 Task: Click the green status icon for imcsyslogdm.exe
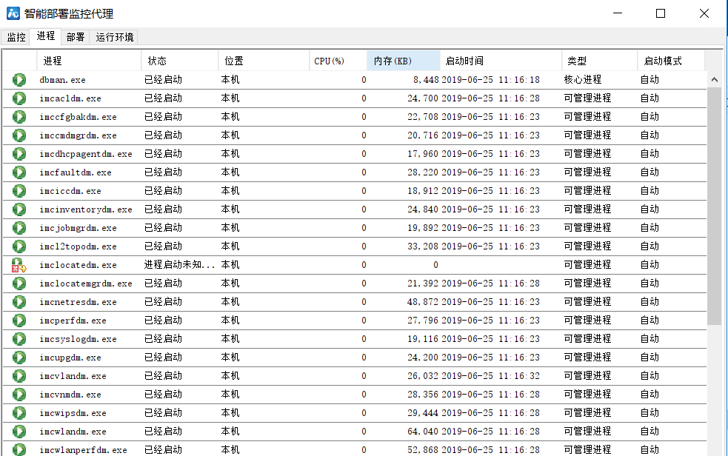(x=19, y=339)
